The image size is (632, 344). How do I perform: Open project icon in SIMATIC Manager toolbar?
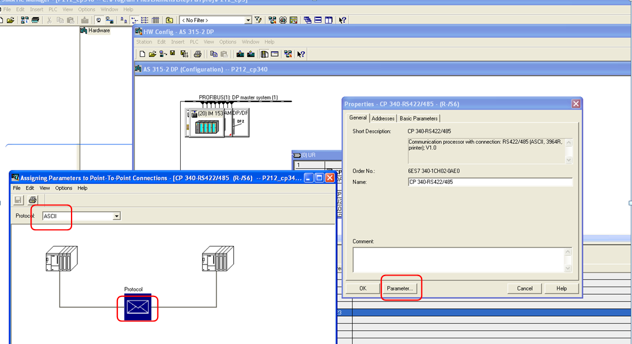pyautogui.click(x=11, y=20)
